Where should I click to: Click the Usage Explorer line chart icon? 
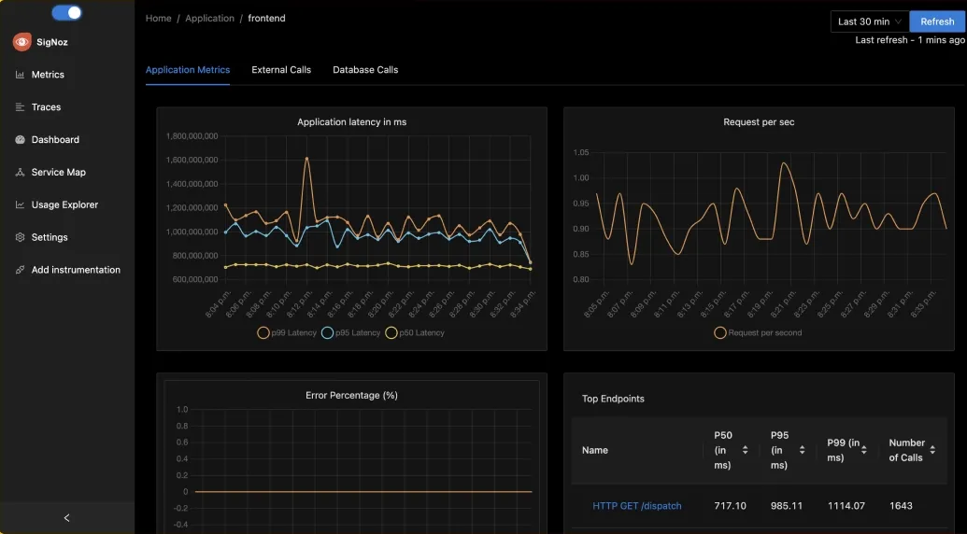click(20, 205)
